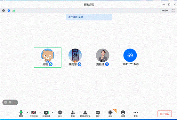The width and height of the screenshot is (177, 120).
Task: Expand video options arrow beside 开启视频
Action: click(x=40, y=113)
